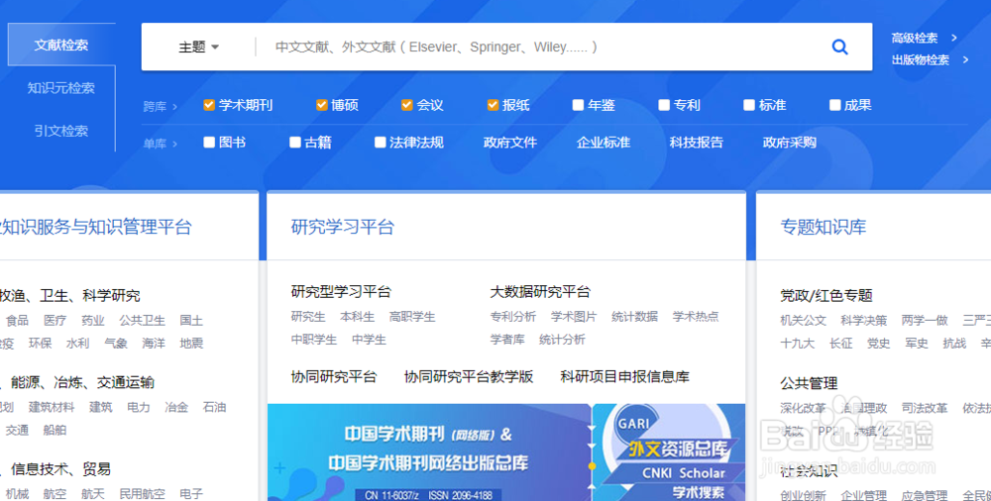Switch to 引文检索 tab
Image resolution: width=991 pixels, height=501 pixels.
[61, 131]
